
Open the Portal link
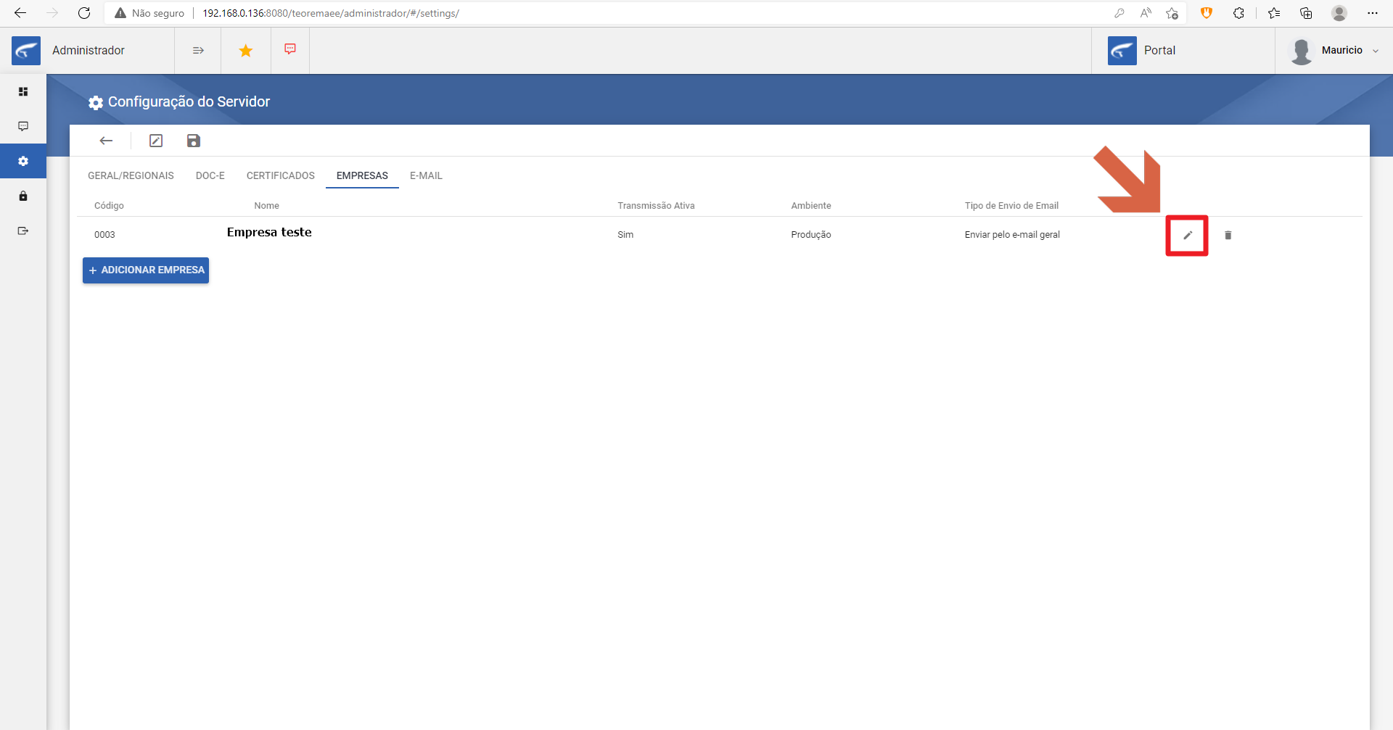(x=1159, y=50)
